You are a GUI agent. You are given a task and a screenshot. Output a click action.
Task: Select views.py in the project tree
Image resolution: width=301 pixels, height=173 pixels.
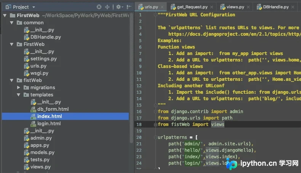(x=40, y=167)
